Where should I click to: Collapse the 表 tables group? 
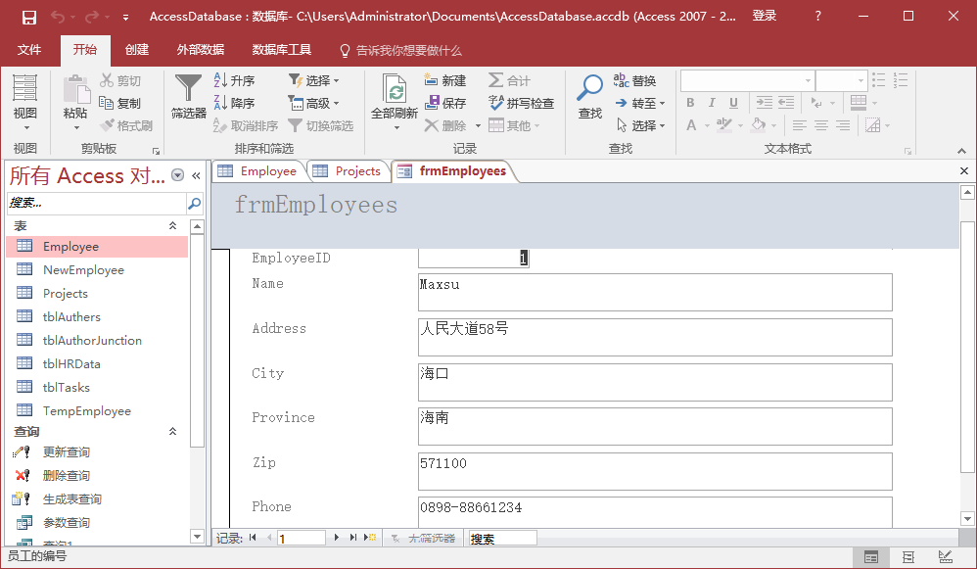click(x=173, y=225)
